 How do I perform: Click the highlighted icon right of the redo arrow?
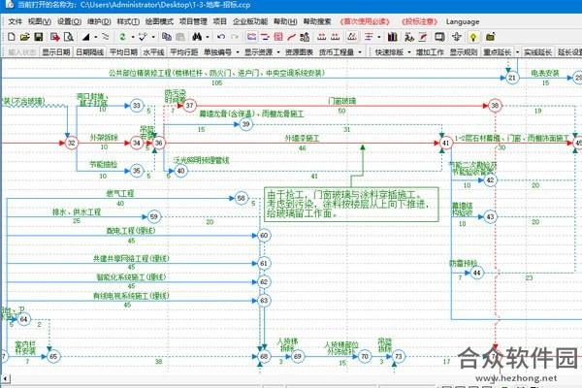tap(251, 37)
